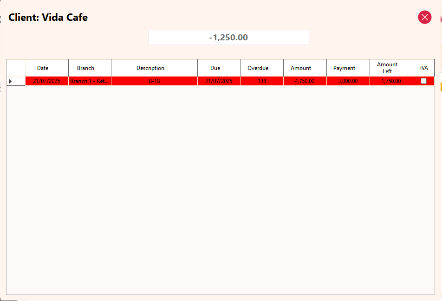Click the IVA column header
This screenshot has height=301, width=442.
(x=424, y=68)
